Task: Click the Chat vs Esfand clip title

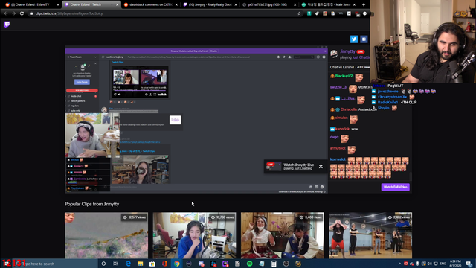Action: coord(342,67)
